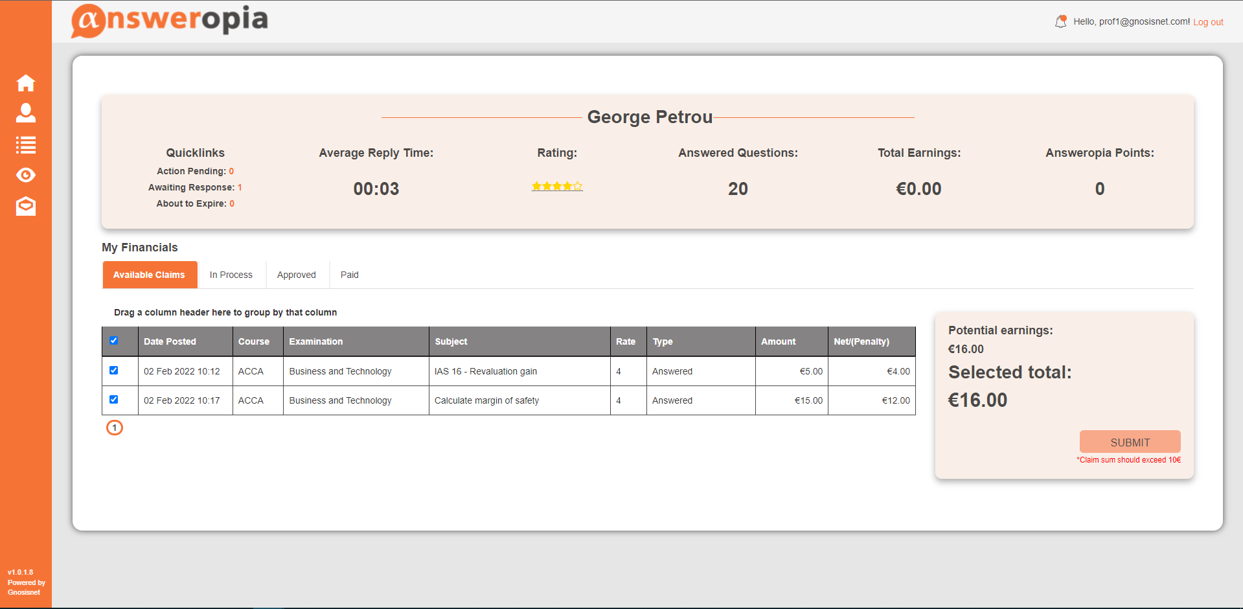Viewport: 1243px width, 609px height.
Task: Click the 'George Petrou' name heading
Action: pos(650,117)
